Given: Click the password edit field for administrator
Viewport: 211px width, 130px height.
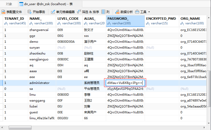Looking at the screenshot, I should click(x=125, y=83).
